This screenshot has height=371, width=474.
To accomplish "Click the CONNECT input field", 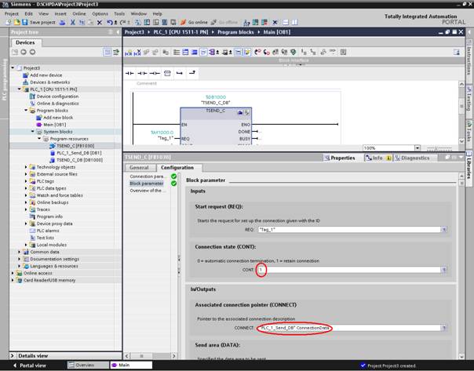I will click(347, 327).
